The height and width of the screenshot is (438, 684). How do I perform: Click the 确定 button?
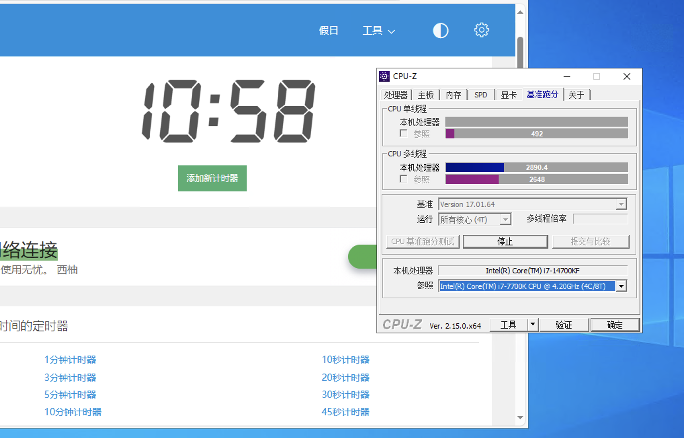click(615, 325)
